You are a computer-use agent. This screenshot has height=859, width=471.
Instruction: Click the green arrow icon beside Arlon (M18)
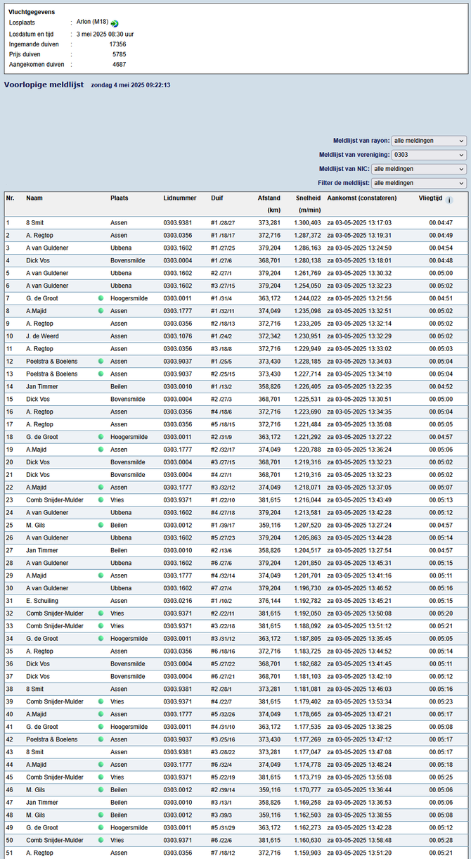115,23
